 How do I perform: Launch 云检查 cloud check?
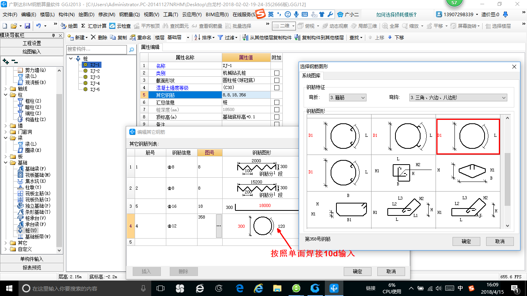120,26
